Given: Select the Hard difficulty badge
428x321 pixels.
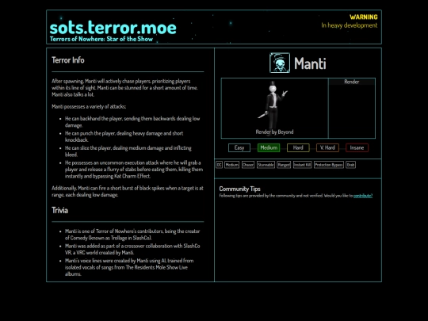Looking at the screenshot, I should click(298, 147).
